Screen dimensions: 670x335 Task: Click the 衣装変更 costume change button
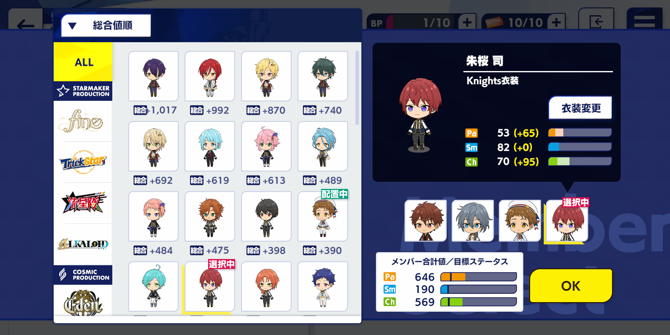point(580,108)
